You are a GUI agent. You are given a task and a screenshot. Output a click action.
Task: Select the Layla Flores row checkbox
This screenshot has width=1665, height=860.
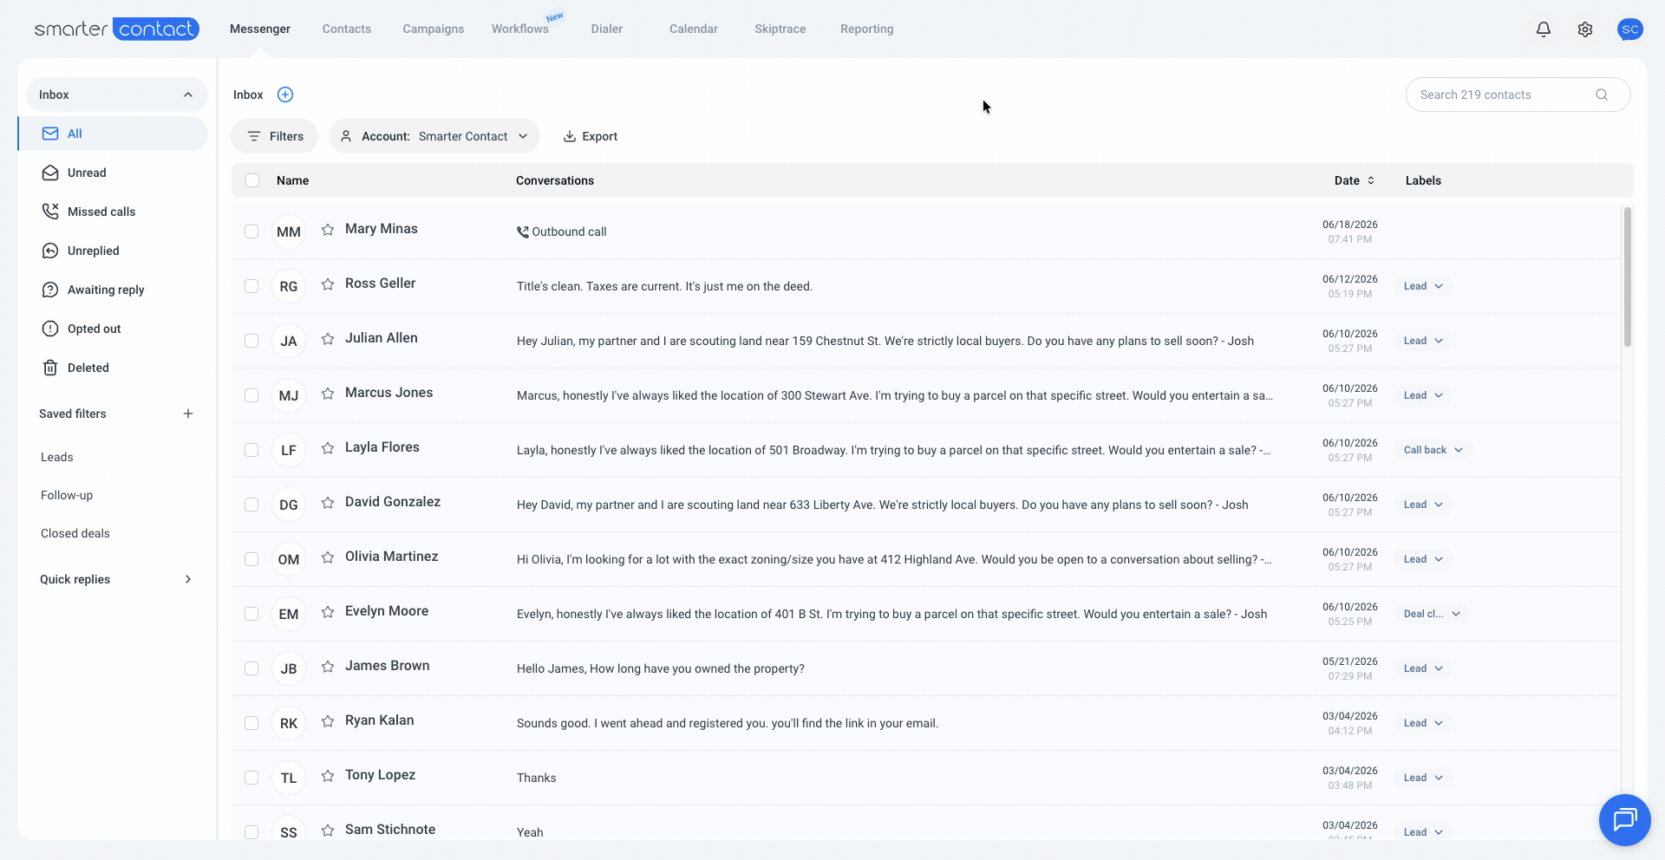coord(251,450)
